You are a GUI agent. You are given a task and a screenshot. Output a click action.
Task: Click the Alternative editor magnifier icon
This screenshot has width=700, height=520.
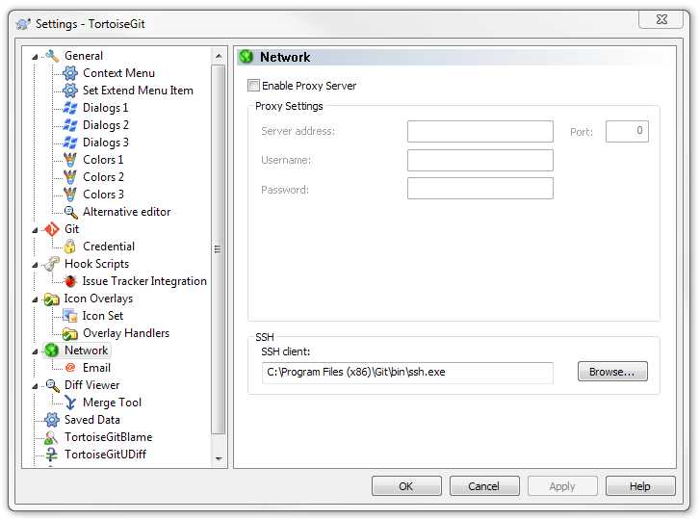[70, 212]
